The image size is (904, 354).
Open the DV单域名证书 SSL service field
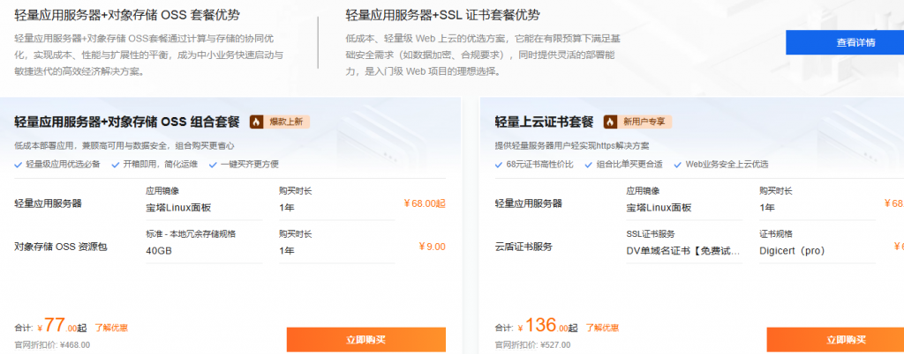pos(684,251)
